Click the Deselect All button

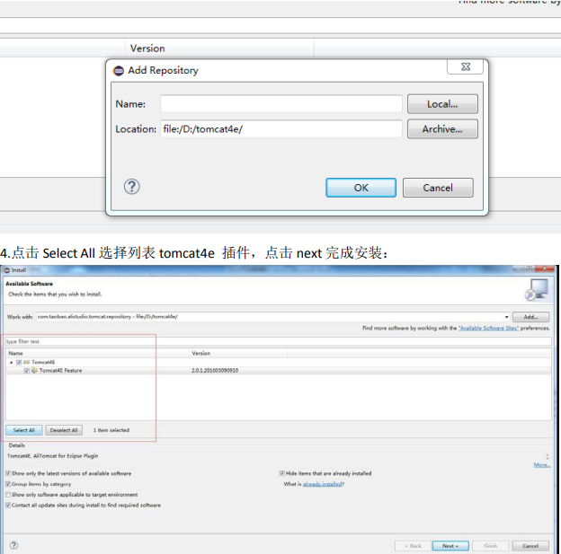tap(64, 430)
